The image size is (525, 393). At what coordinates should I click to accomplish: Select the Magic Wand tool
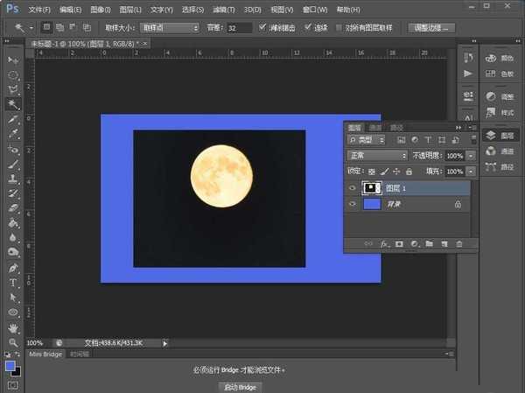pyautogui.click(x=14, y=104)
